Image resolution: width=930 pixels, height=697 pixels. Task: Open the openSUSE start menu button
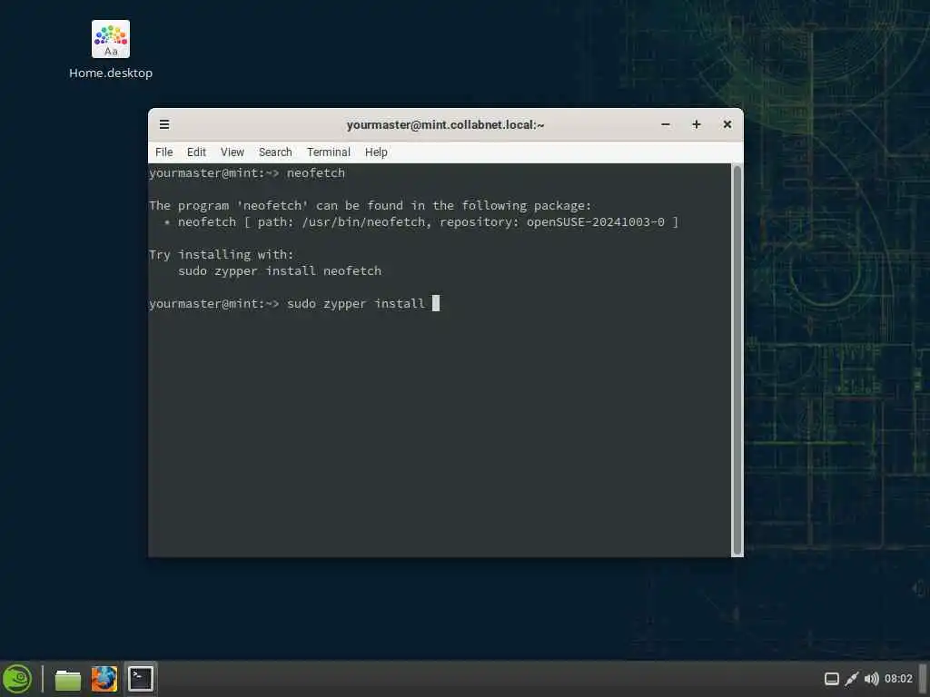point(18,679)
